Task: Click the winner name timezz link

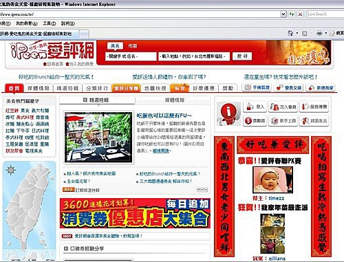Action: coord(277,198)
